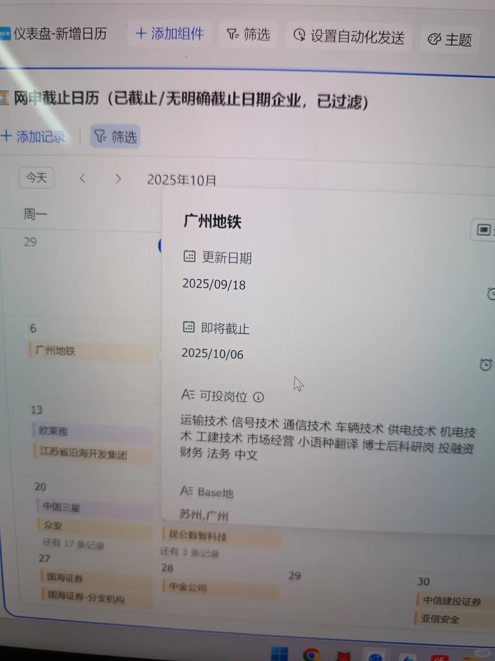
Task: Select day 30 calendar cell
Action: 423,582
